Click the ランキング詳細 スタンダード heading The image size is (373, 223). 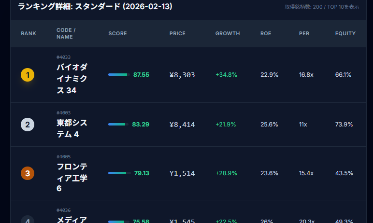95,7
